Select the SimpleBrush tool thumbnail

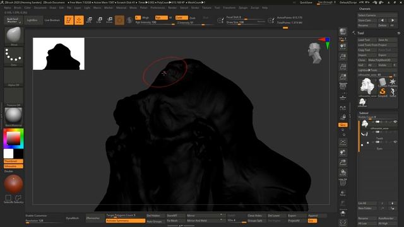coord(383,92)
